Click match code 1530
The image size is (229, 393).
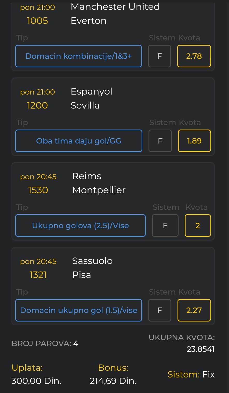(38, 190)
